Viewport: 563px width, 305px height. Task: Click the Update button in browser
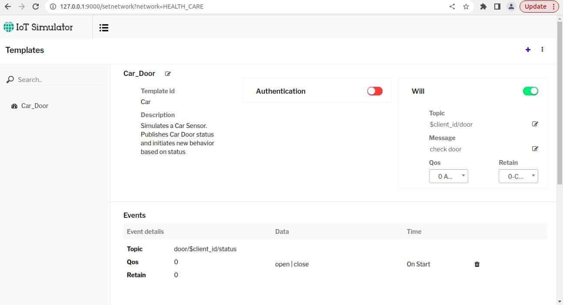tap(539, 7)
